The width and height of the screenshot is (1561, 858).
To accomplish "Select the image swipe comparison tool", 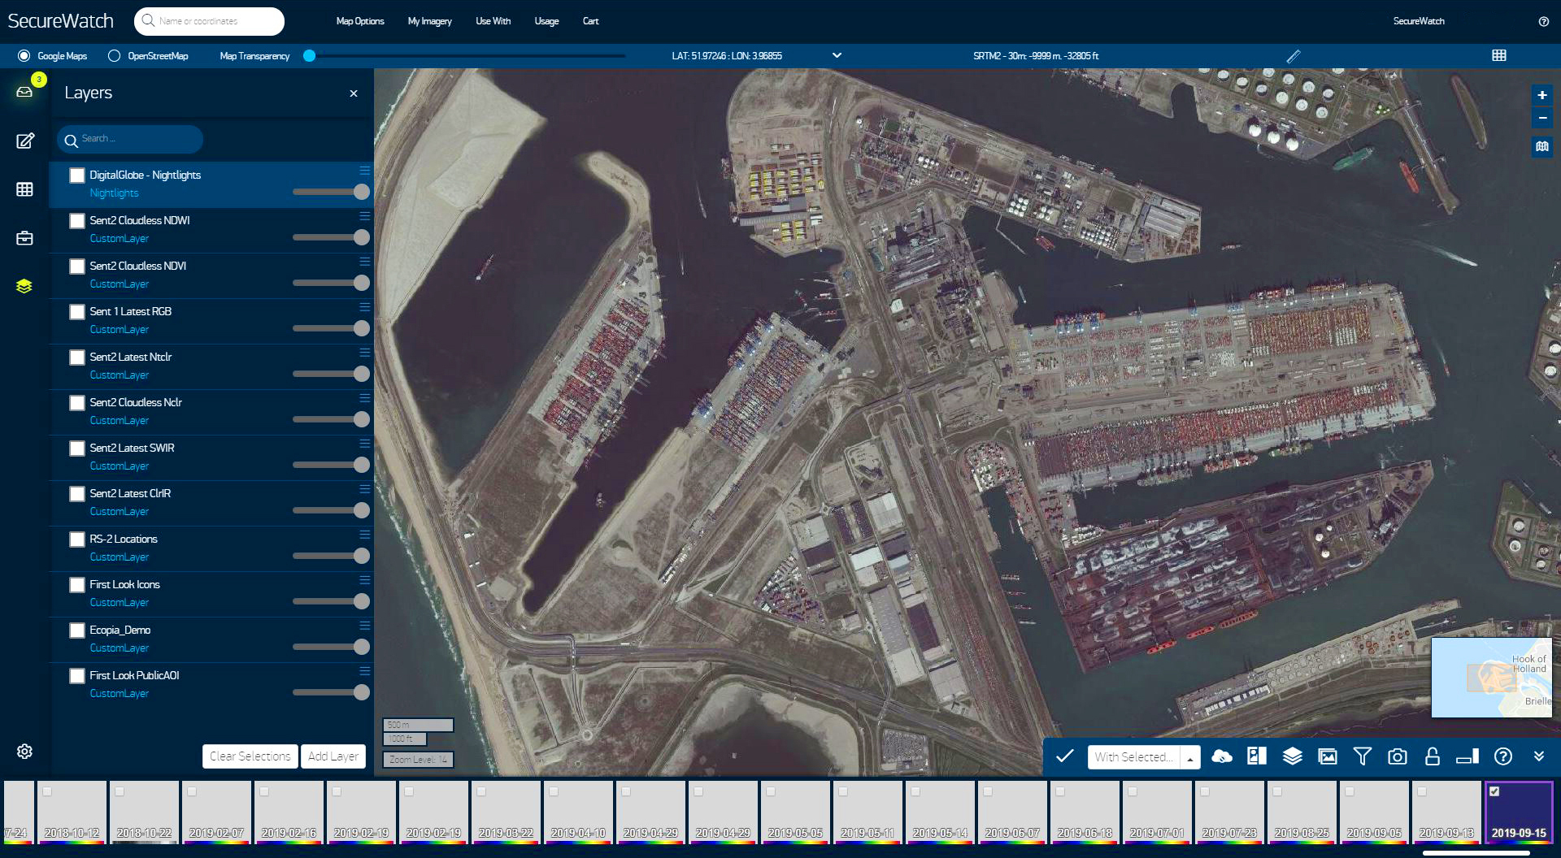I will click(1256, 756).
